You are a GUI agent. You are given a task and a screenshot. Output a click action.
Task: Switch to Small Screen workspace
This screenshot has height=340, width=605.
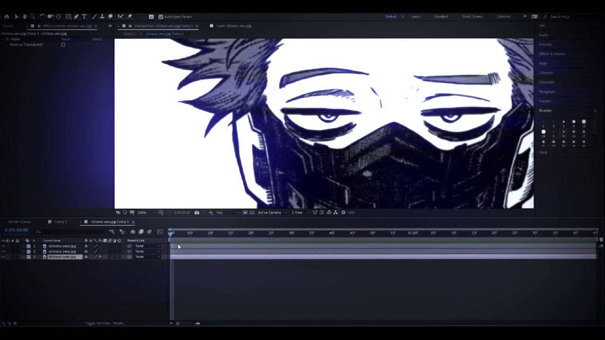(472, 17)
